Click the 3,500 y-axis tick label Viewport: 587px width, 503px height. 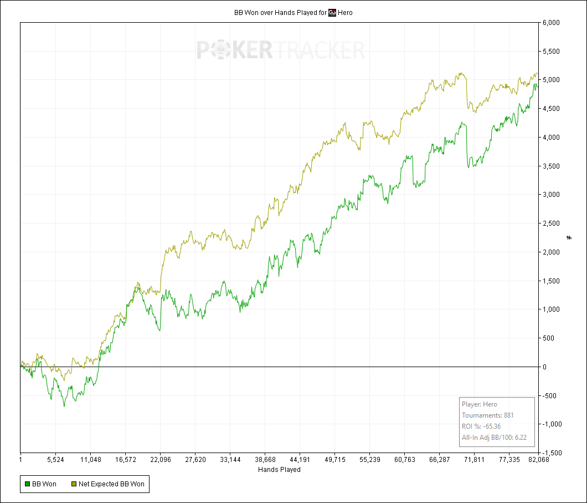point(551,166)
